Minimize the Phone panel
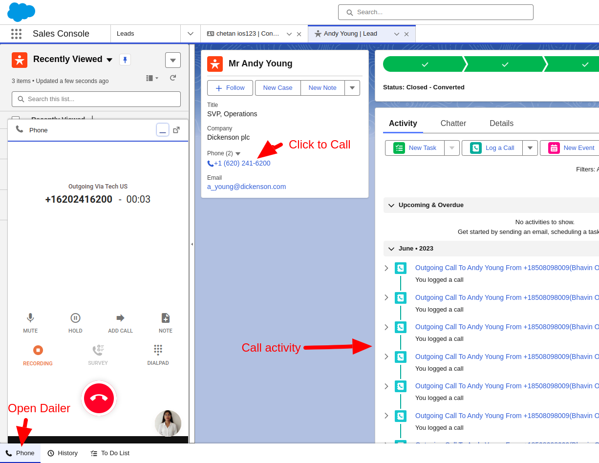This screenshot has width=599, height=463. pyautogui.click(x=163, y=130)
